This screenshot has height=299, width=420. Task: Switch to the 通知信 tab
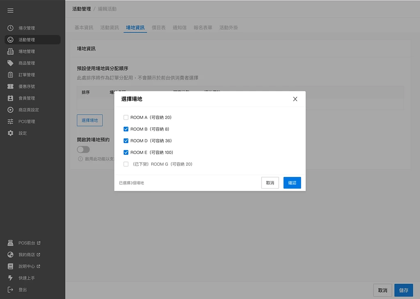coord(180,27)
